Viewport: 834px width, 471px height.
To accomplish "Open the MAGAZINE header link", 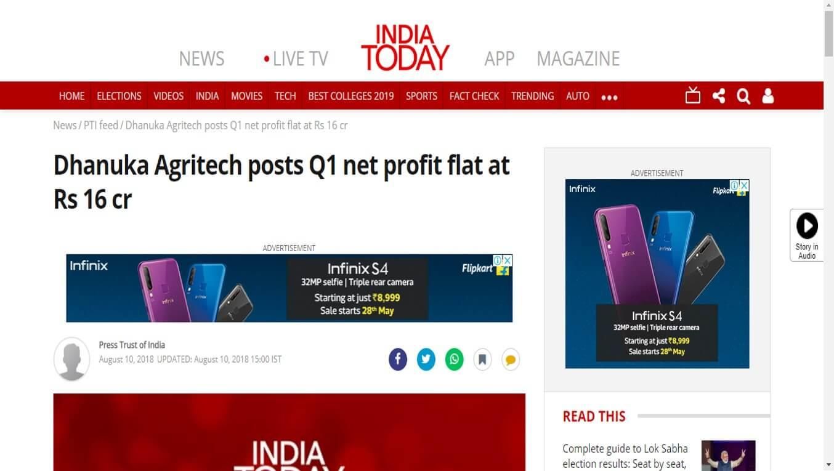I will tap(578, 58).
